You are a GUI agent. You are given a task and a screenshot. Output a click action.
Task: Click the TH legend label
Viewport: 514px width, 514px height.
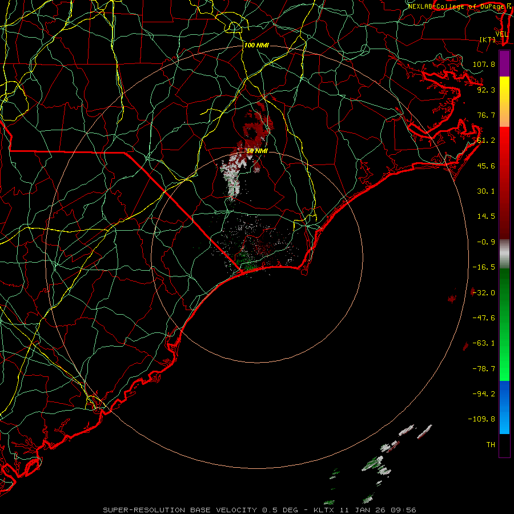(491, 445)
